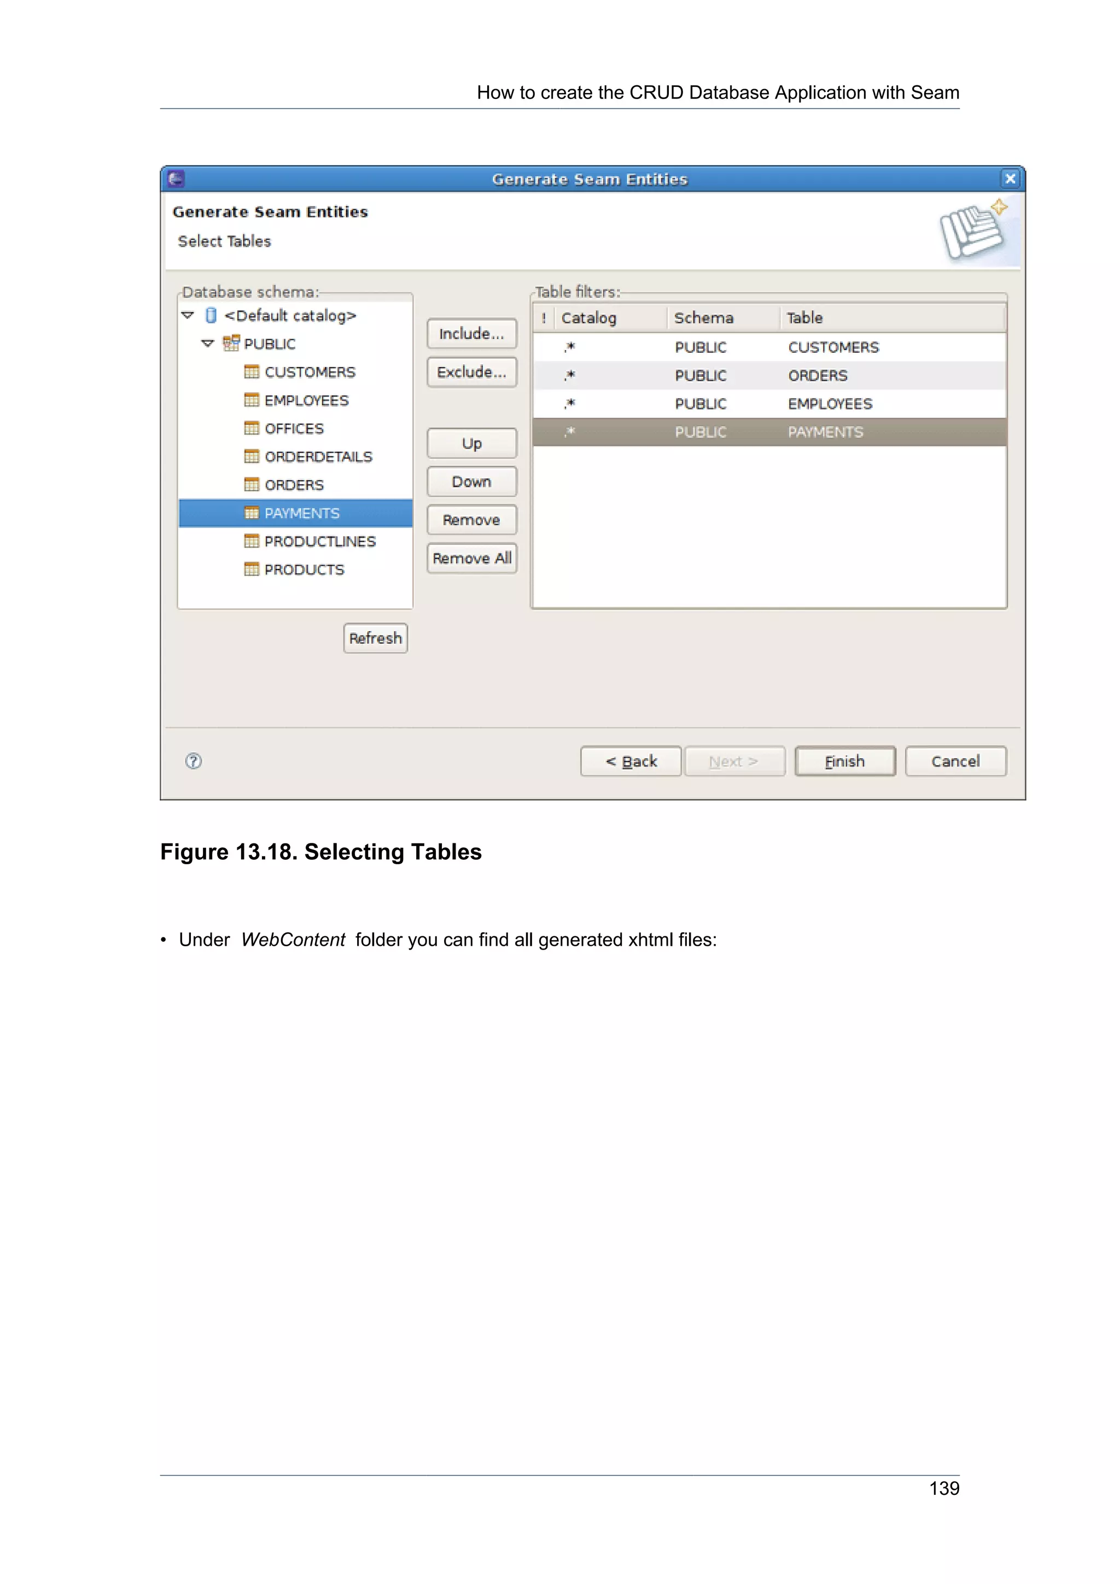Select ORDERDETAILS in schema tree
The width and height of the screenshot is (1120, 1584).
319,457
